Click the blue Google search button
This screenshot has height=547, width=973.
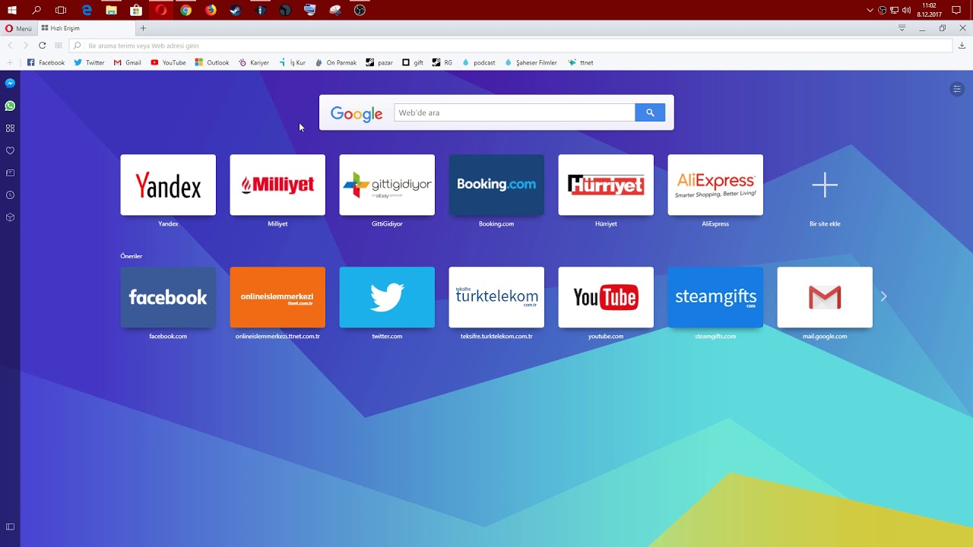coord(650,112)
